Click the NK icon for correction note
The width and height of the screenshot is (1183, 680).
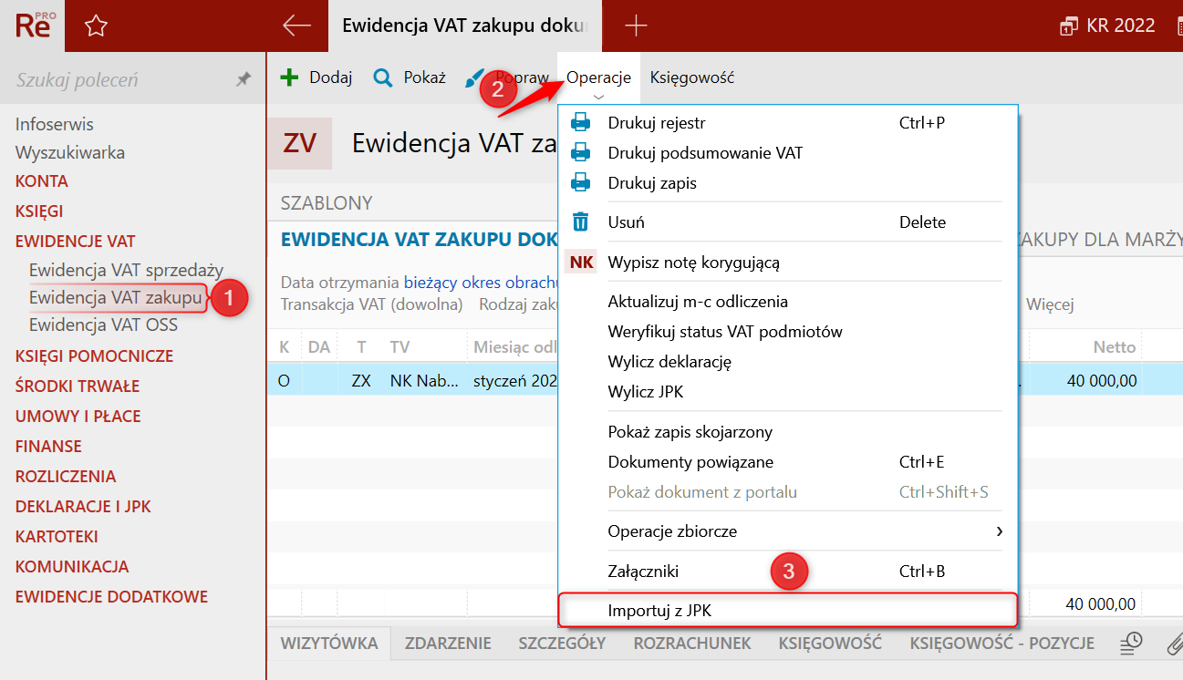[x=581, y=263]
